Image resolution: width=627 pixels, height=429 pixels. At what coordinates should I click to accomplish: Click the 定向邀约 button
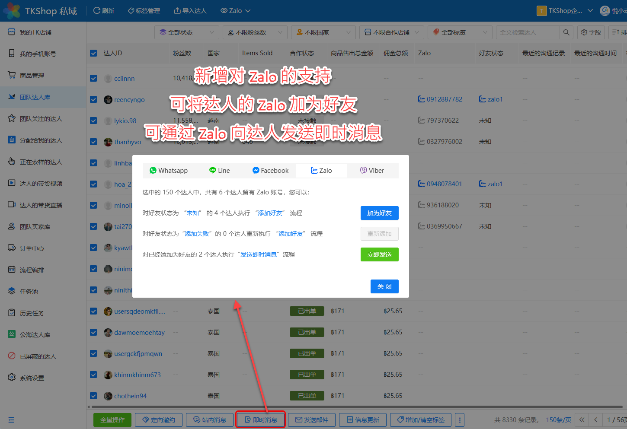click(159, 420)
